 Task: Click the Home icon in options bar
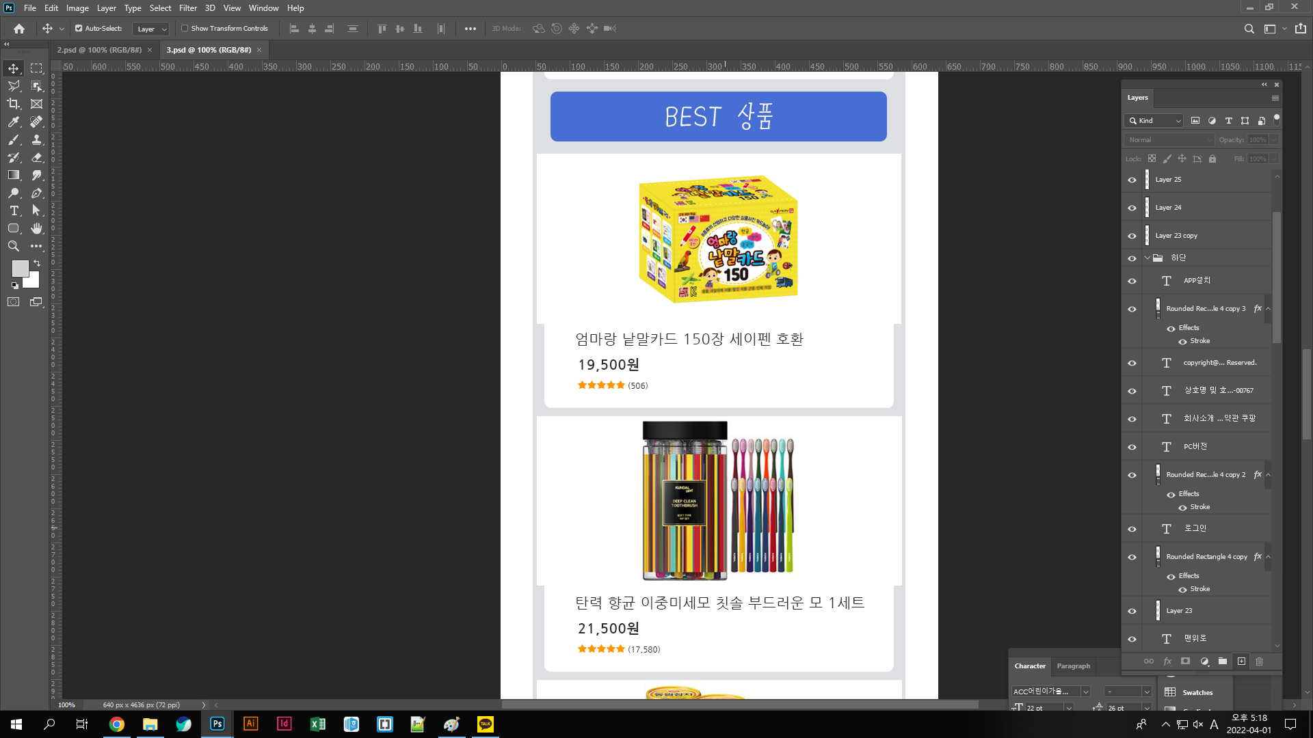[x=19, y=29]
